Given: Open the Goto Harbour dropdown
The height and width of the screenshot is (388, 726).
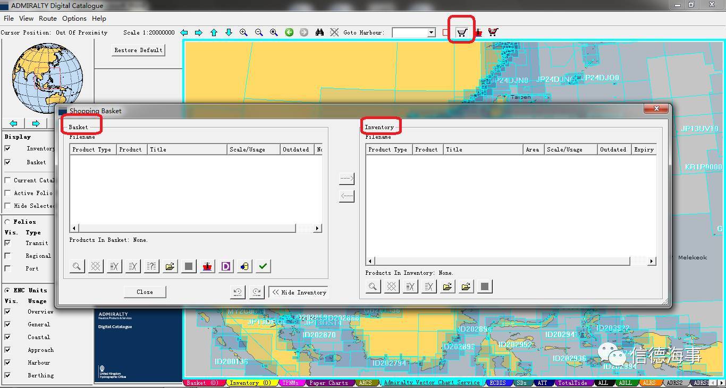Looking at the screenshot, I should click(431, 32).
